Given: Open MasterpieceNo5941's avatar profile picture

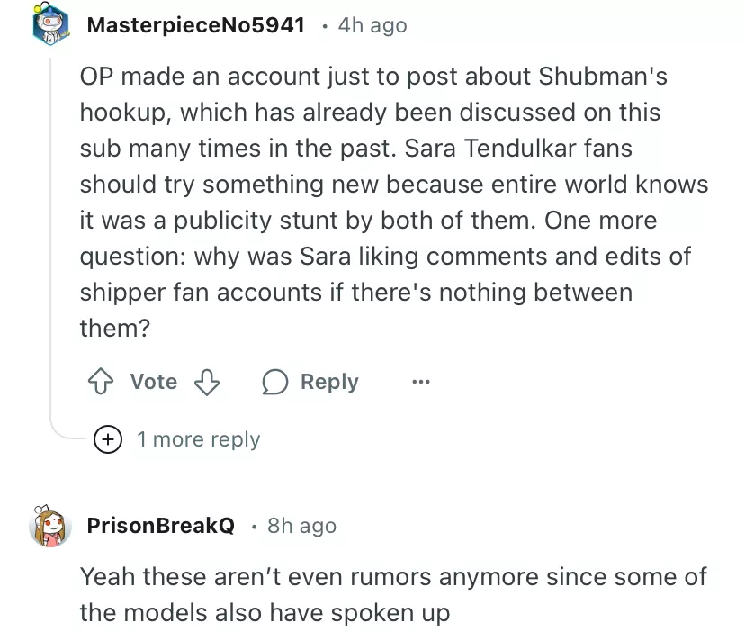Looking at the screenshot, I should click(x=51, y=26).
